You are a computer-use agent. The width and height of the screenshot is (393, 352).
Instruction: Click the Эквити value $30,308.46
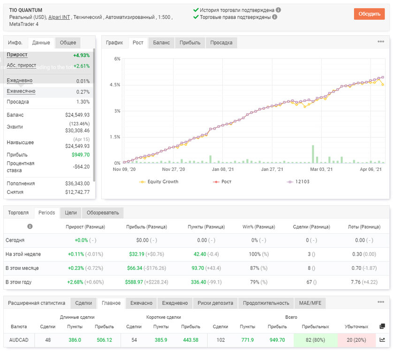(x=77, y=130)
